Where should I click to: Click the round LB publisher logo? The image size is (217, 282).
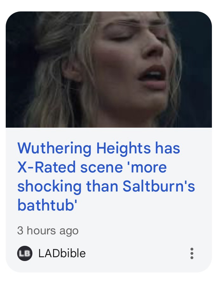point(25,253)
